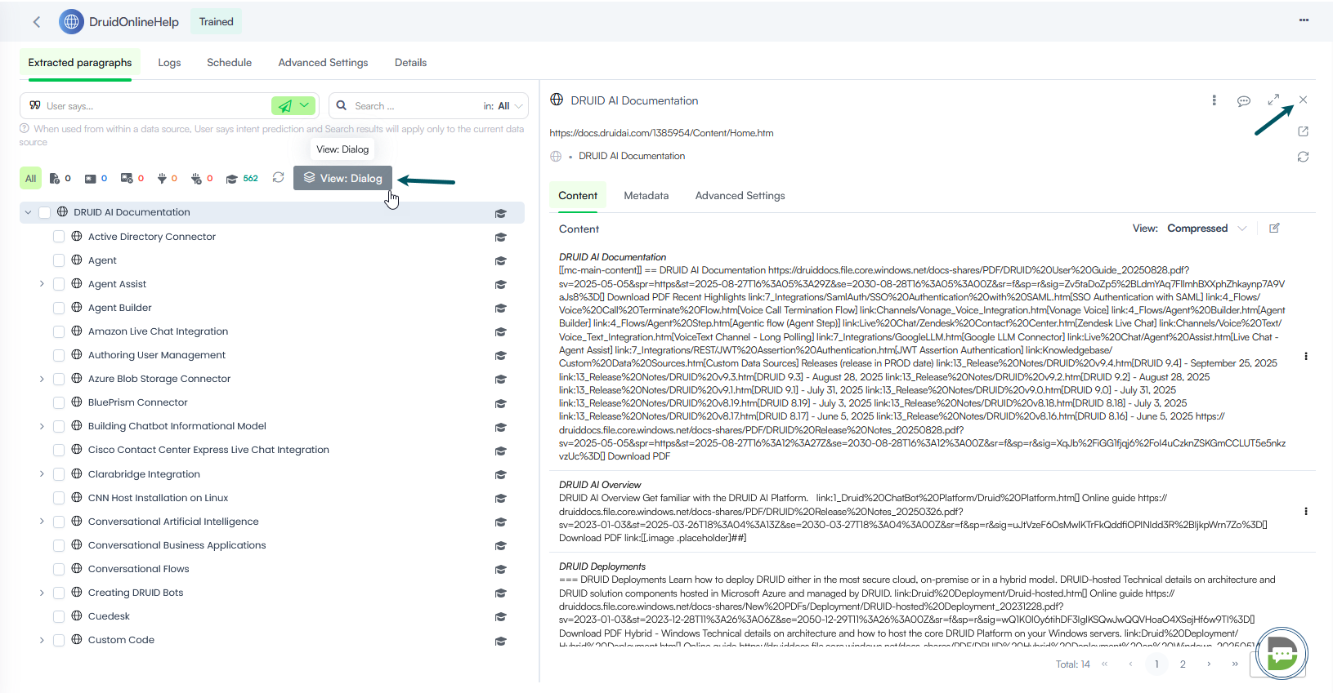This screenshot has height=693, width=1333.
Task: Filter by the plug icon with orange 0
Action: point(167,179)
